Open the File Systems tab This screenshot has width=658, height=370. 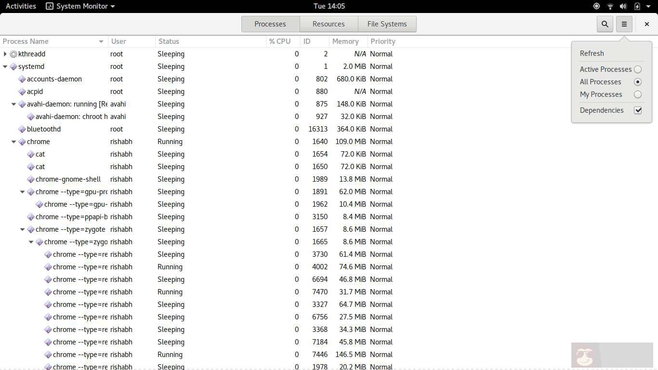point(387,24)
